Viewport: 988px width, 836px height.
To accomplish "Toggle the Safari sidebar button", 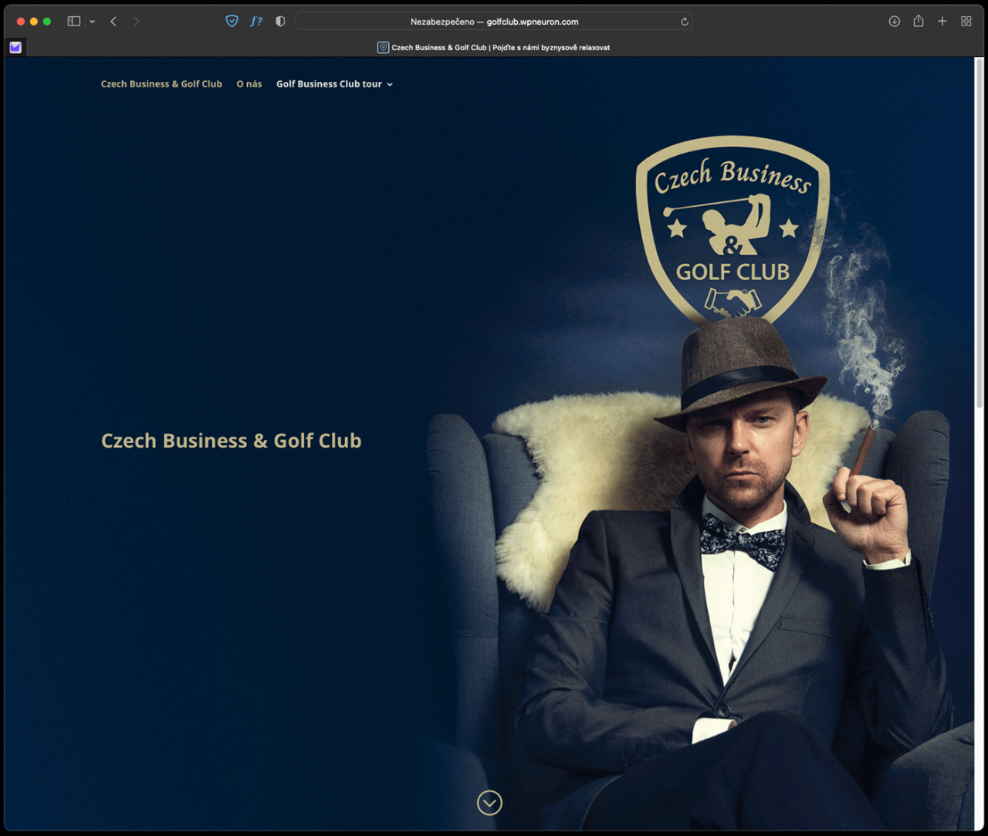I will click(x=74, y=22).
